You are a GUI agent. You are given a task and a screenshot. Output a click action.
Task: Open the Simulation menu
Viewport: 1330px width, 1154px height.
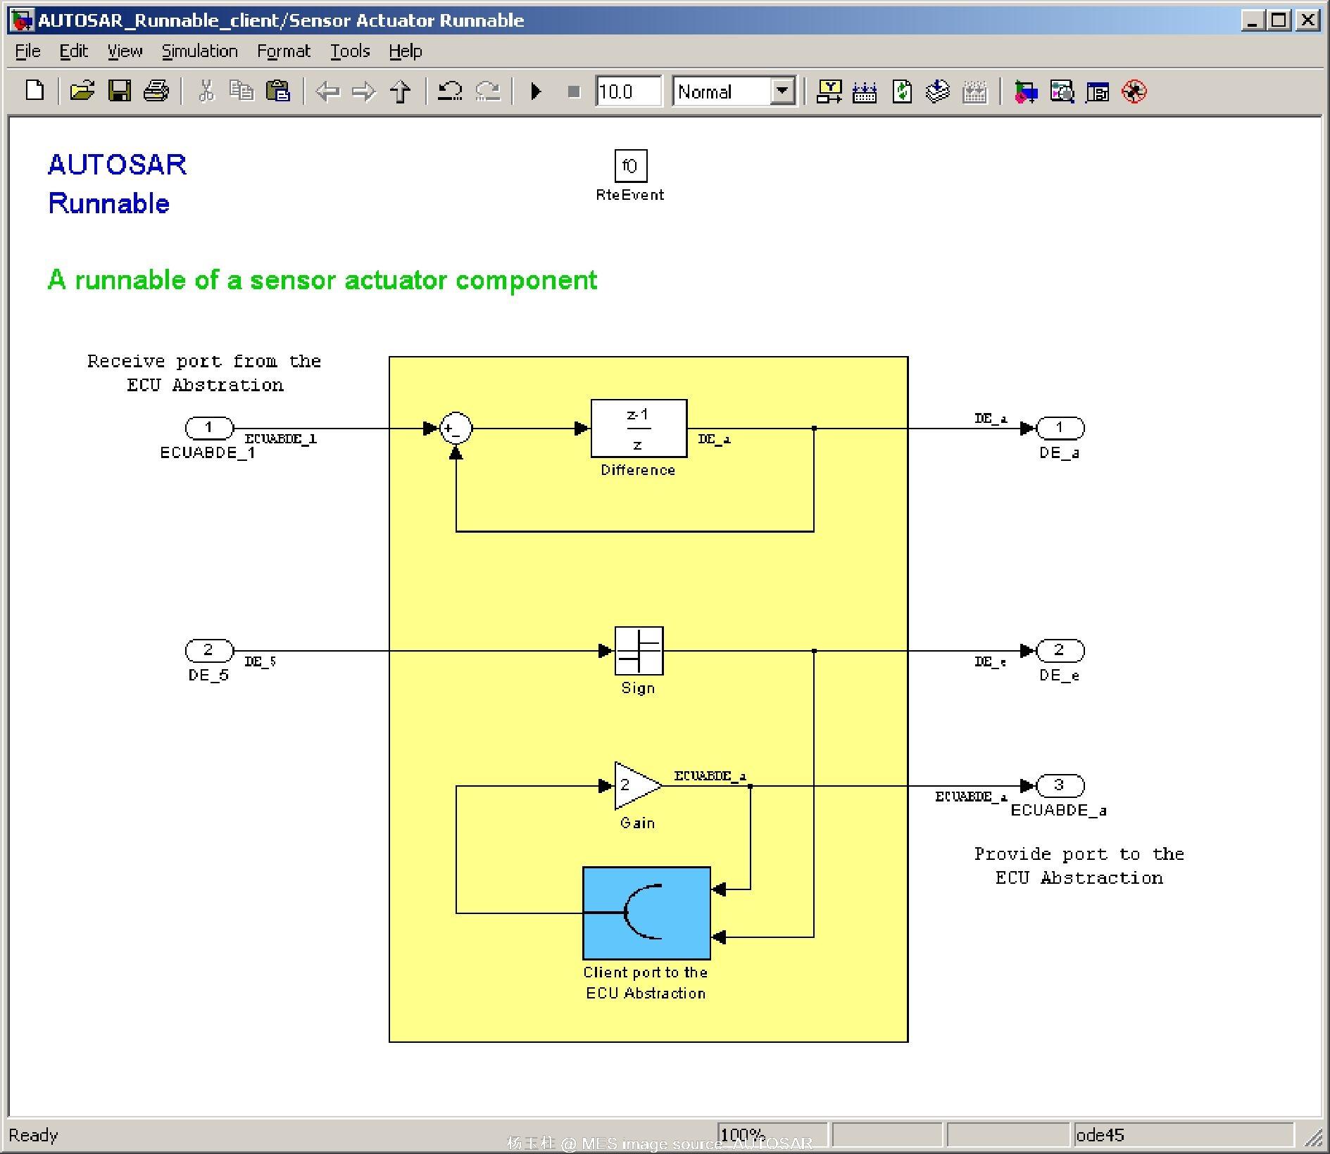coord(199,51)
